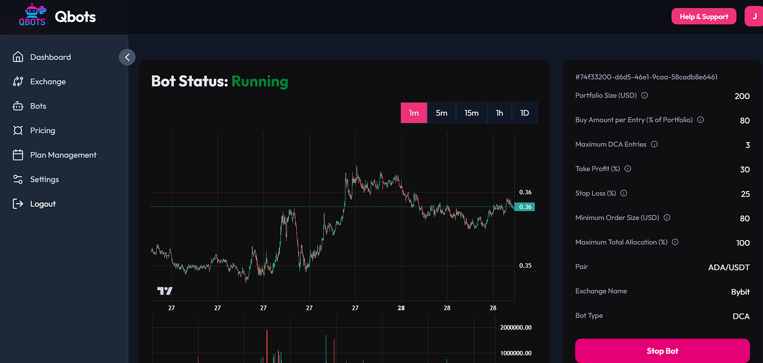The width and height of the screenshot is (763, 363).
Task: Show info for Maximum DCA Entries
Action: click(654, 145)
